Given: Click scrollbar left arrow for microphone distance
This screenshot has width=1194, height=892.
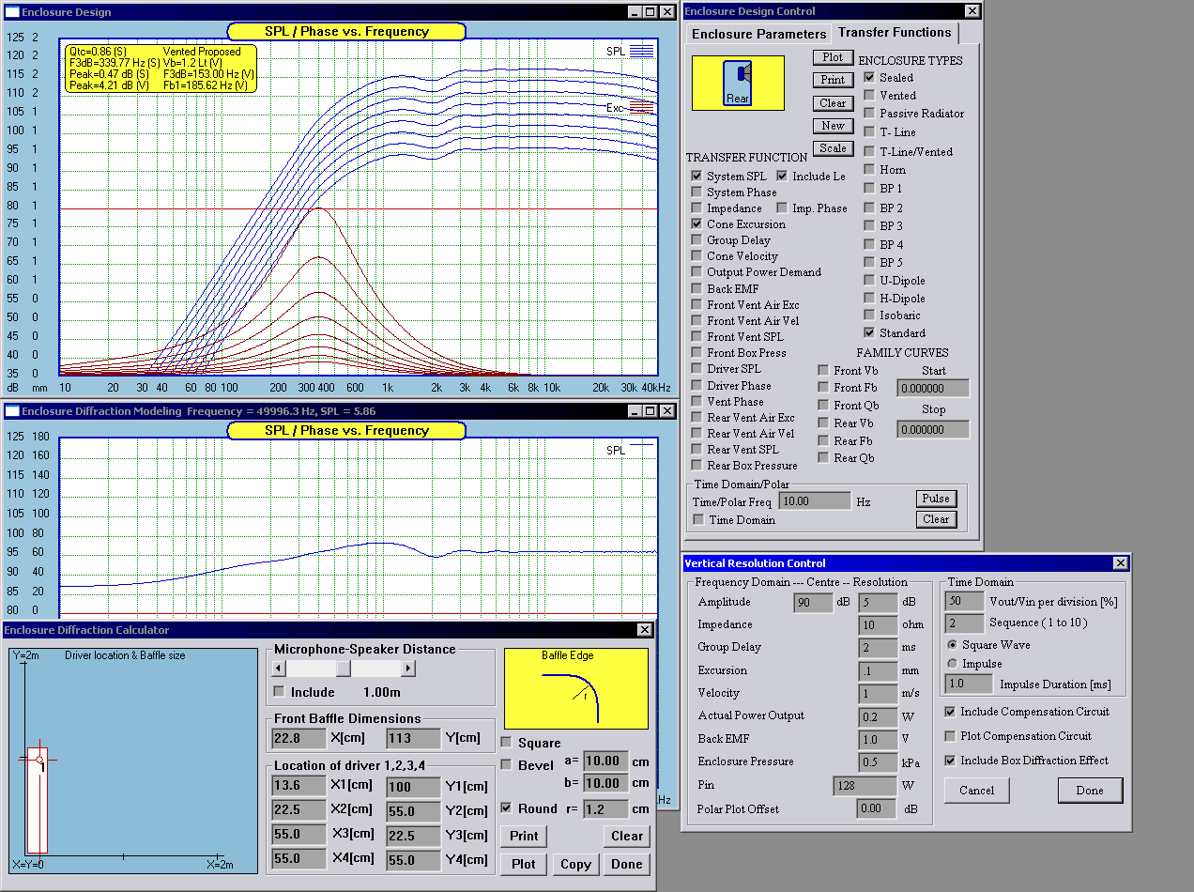Looking at the screenshot, I should pos(278,669).
